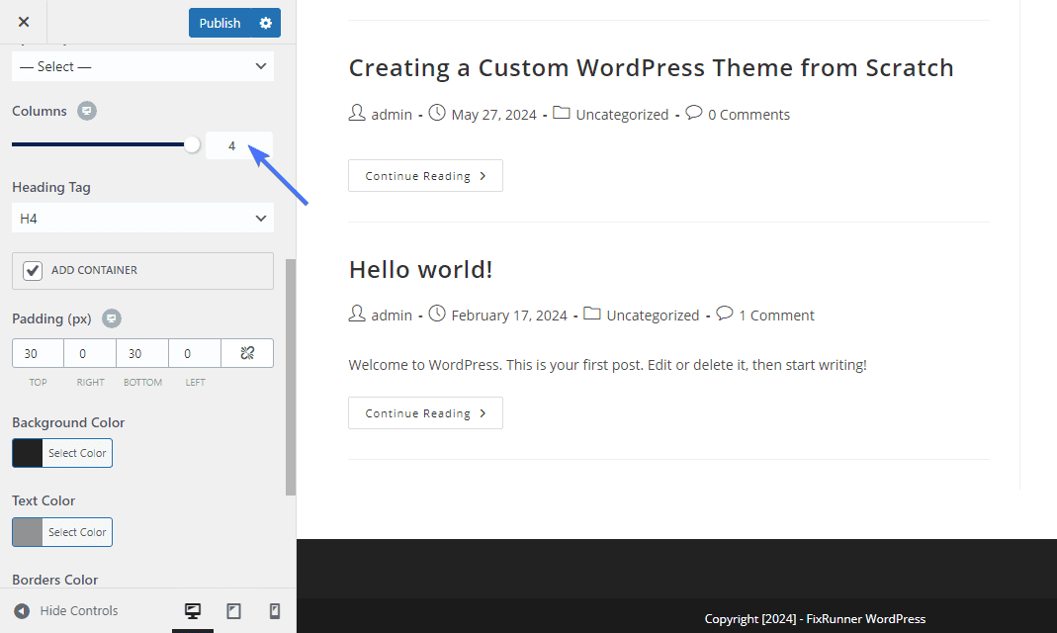This screenshot has width=1057, height=633.
Task: Click the clock icon beside May 27, 2024
Action: tap(437, 113)
